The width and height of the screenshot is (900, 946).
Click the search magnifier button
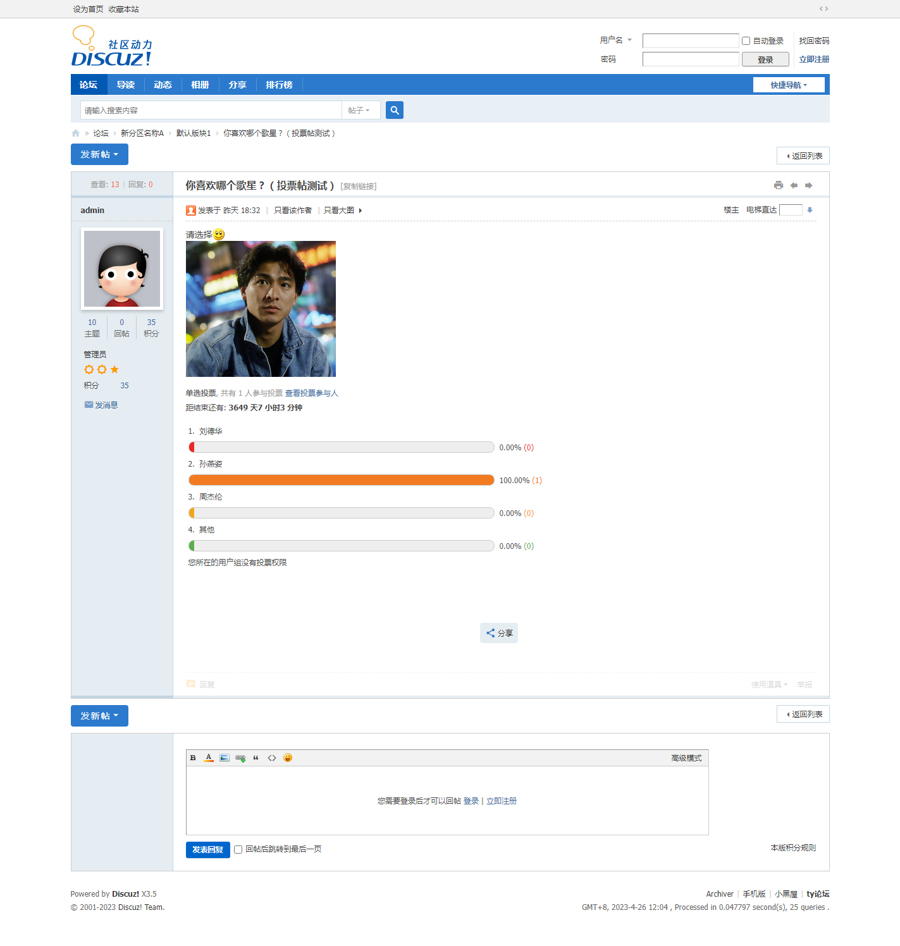coord(395,110)
